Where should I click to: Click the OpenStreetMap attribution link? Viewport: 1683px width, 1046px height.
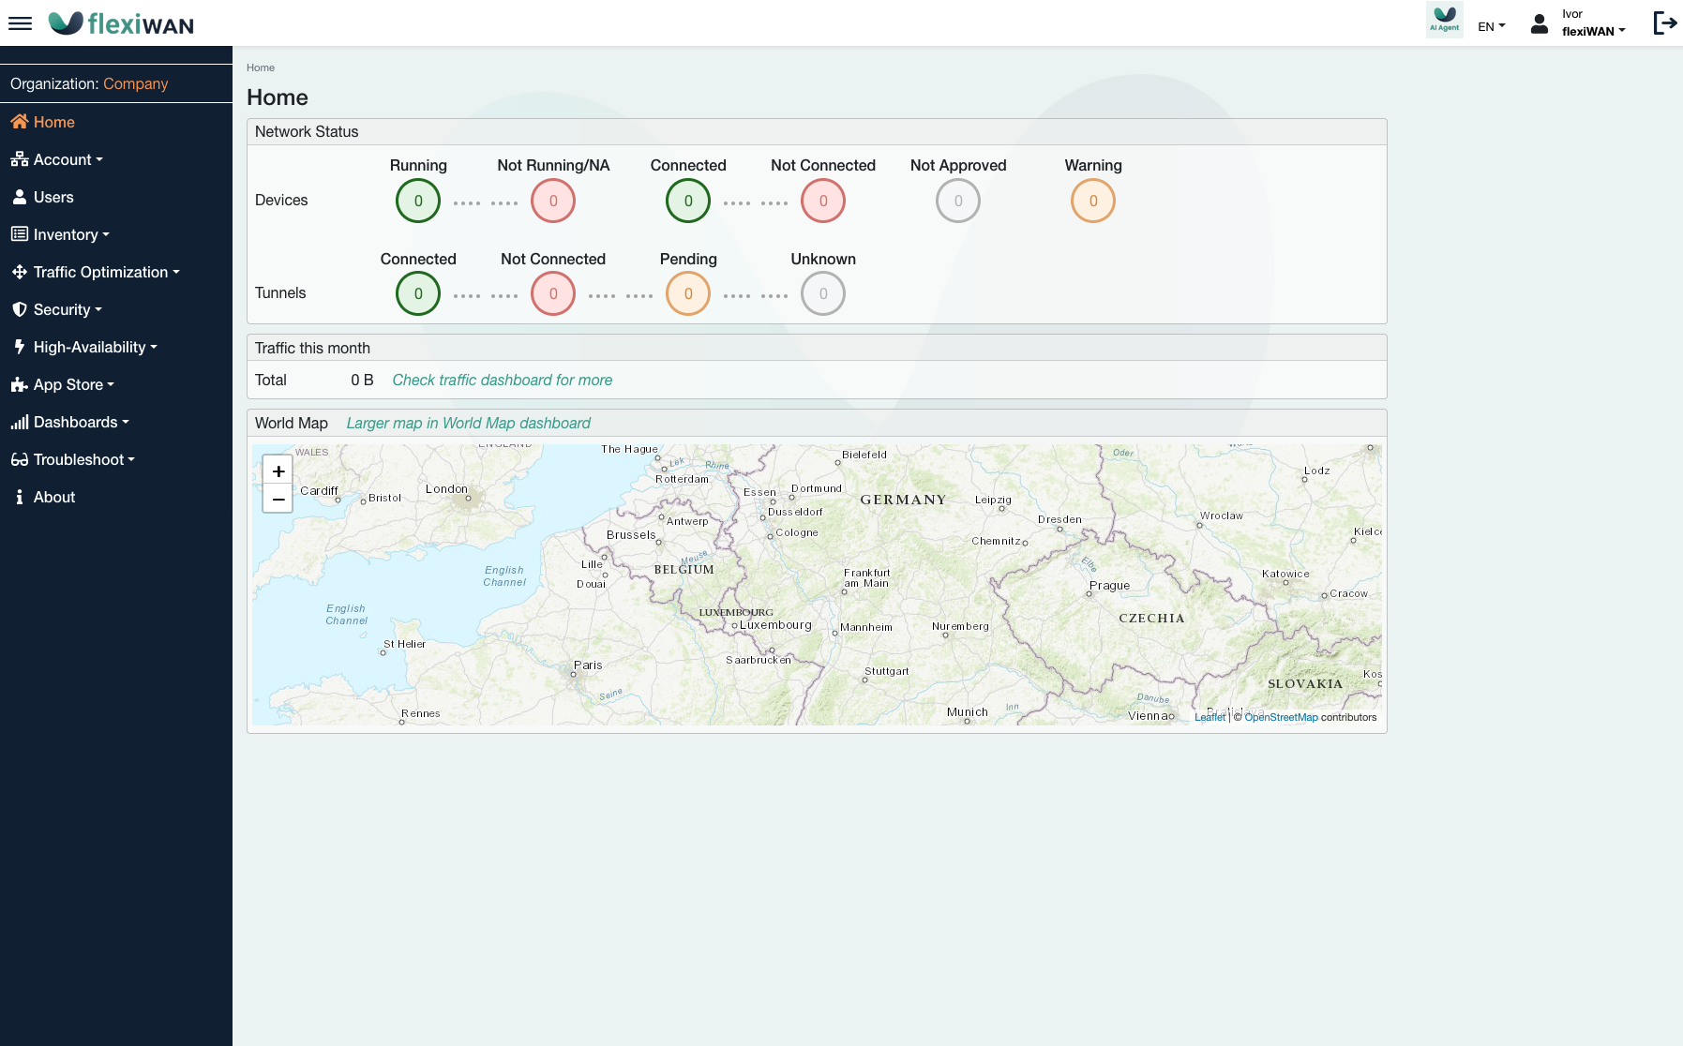point(1281,717)
